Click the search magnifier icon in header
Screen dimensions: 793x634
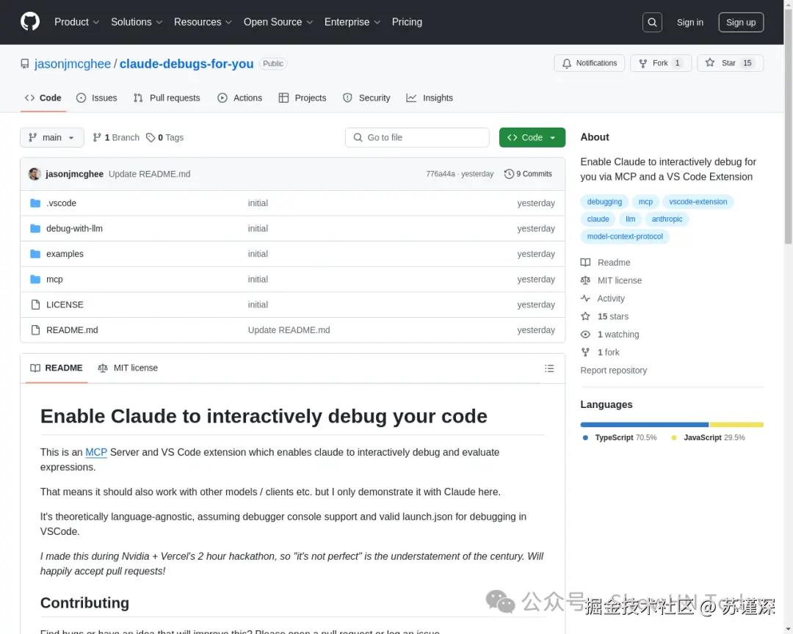pyautogui.click(x=652, y=22)
